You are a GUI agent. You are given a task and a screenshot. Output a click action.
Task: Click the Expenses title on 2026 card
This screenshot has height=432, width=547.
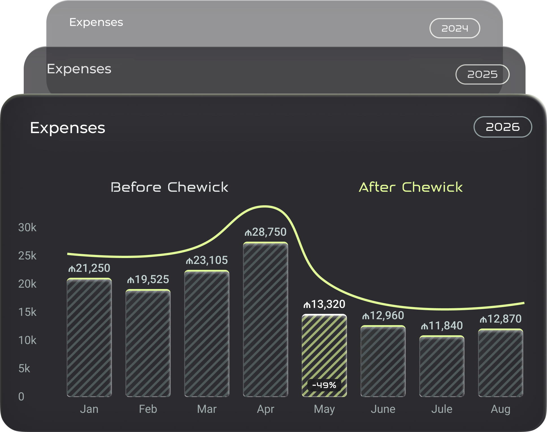(x=68, y=128)
